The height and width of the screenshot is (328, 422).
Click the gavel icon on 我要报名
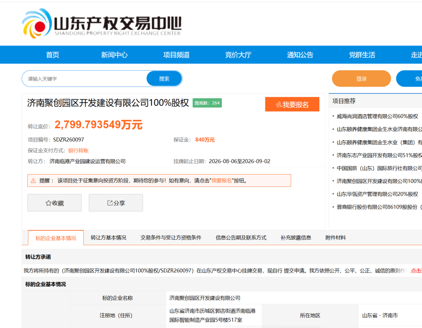279,105
